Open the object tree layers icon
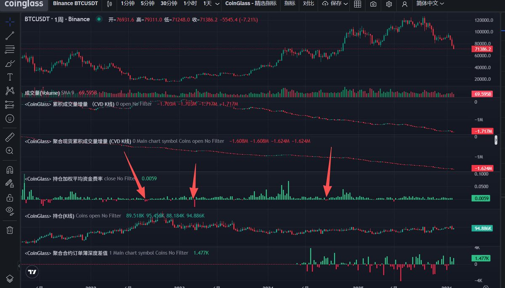The height and width of the screenshot is (288, 505). coord(10,278)
